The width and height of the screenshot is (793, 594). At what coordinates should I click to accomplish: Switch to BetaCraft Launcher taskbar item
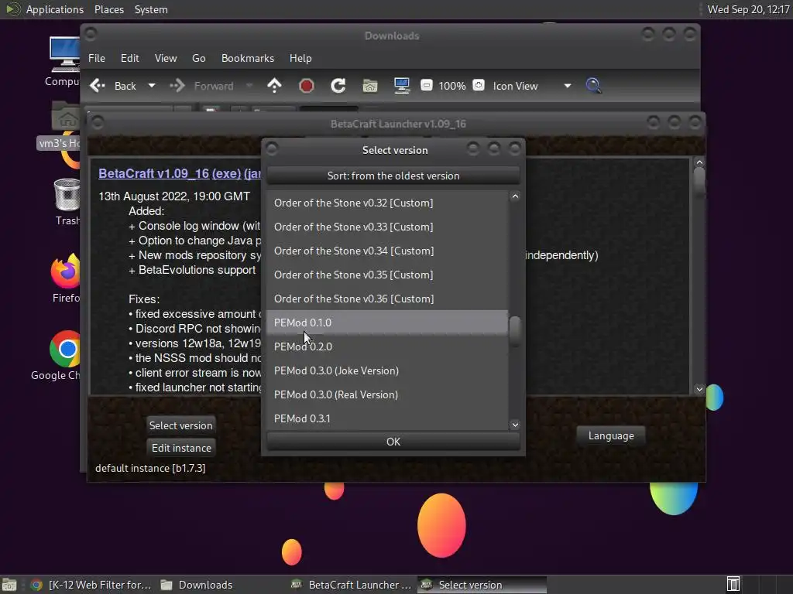(x=352, y=585)
